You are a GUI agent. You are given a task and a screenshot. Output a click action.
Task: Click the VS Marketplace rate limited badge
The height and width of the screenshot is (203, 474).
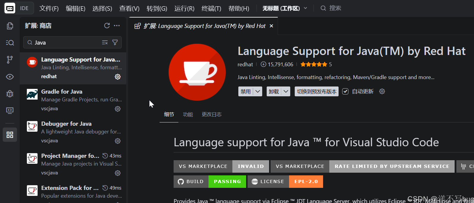point(362,166)
